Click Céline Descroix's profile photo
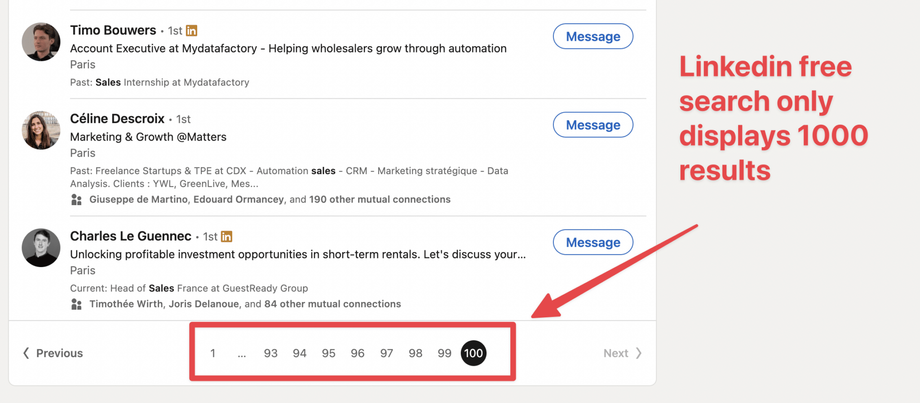This screenshot has width=920, height=403. pos(41,130)
